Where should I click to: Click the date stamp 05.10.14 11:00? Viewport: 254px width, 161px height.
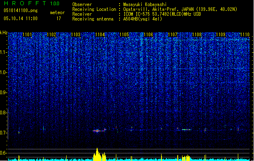tap(21, 19)
